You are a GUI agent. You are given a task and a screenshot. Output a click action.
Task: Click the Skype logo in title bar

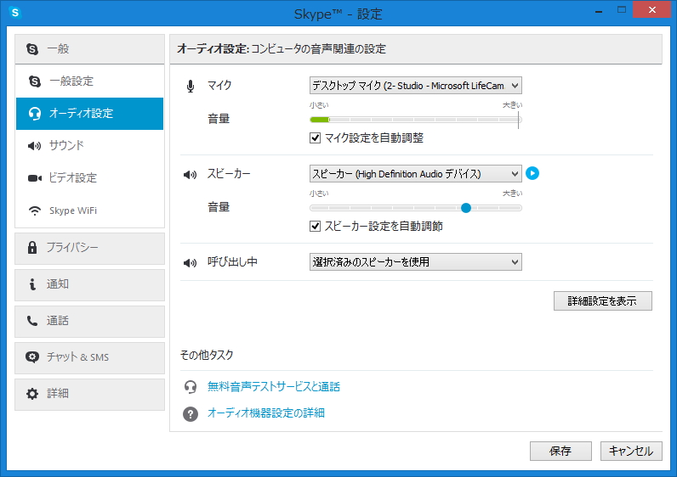click(15, 13)
